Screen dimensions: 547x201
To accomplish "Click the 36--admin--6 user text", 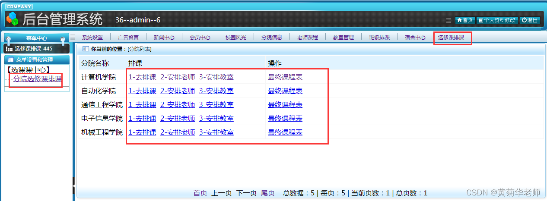I will pos(138,20).
